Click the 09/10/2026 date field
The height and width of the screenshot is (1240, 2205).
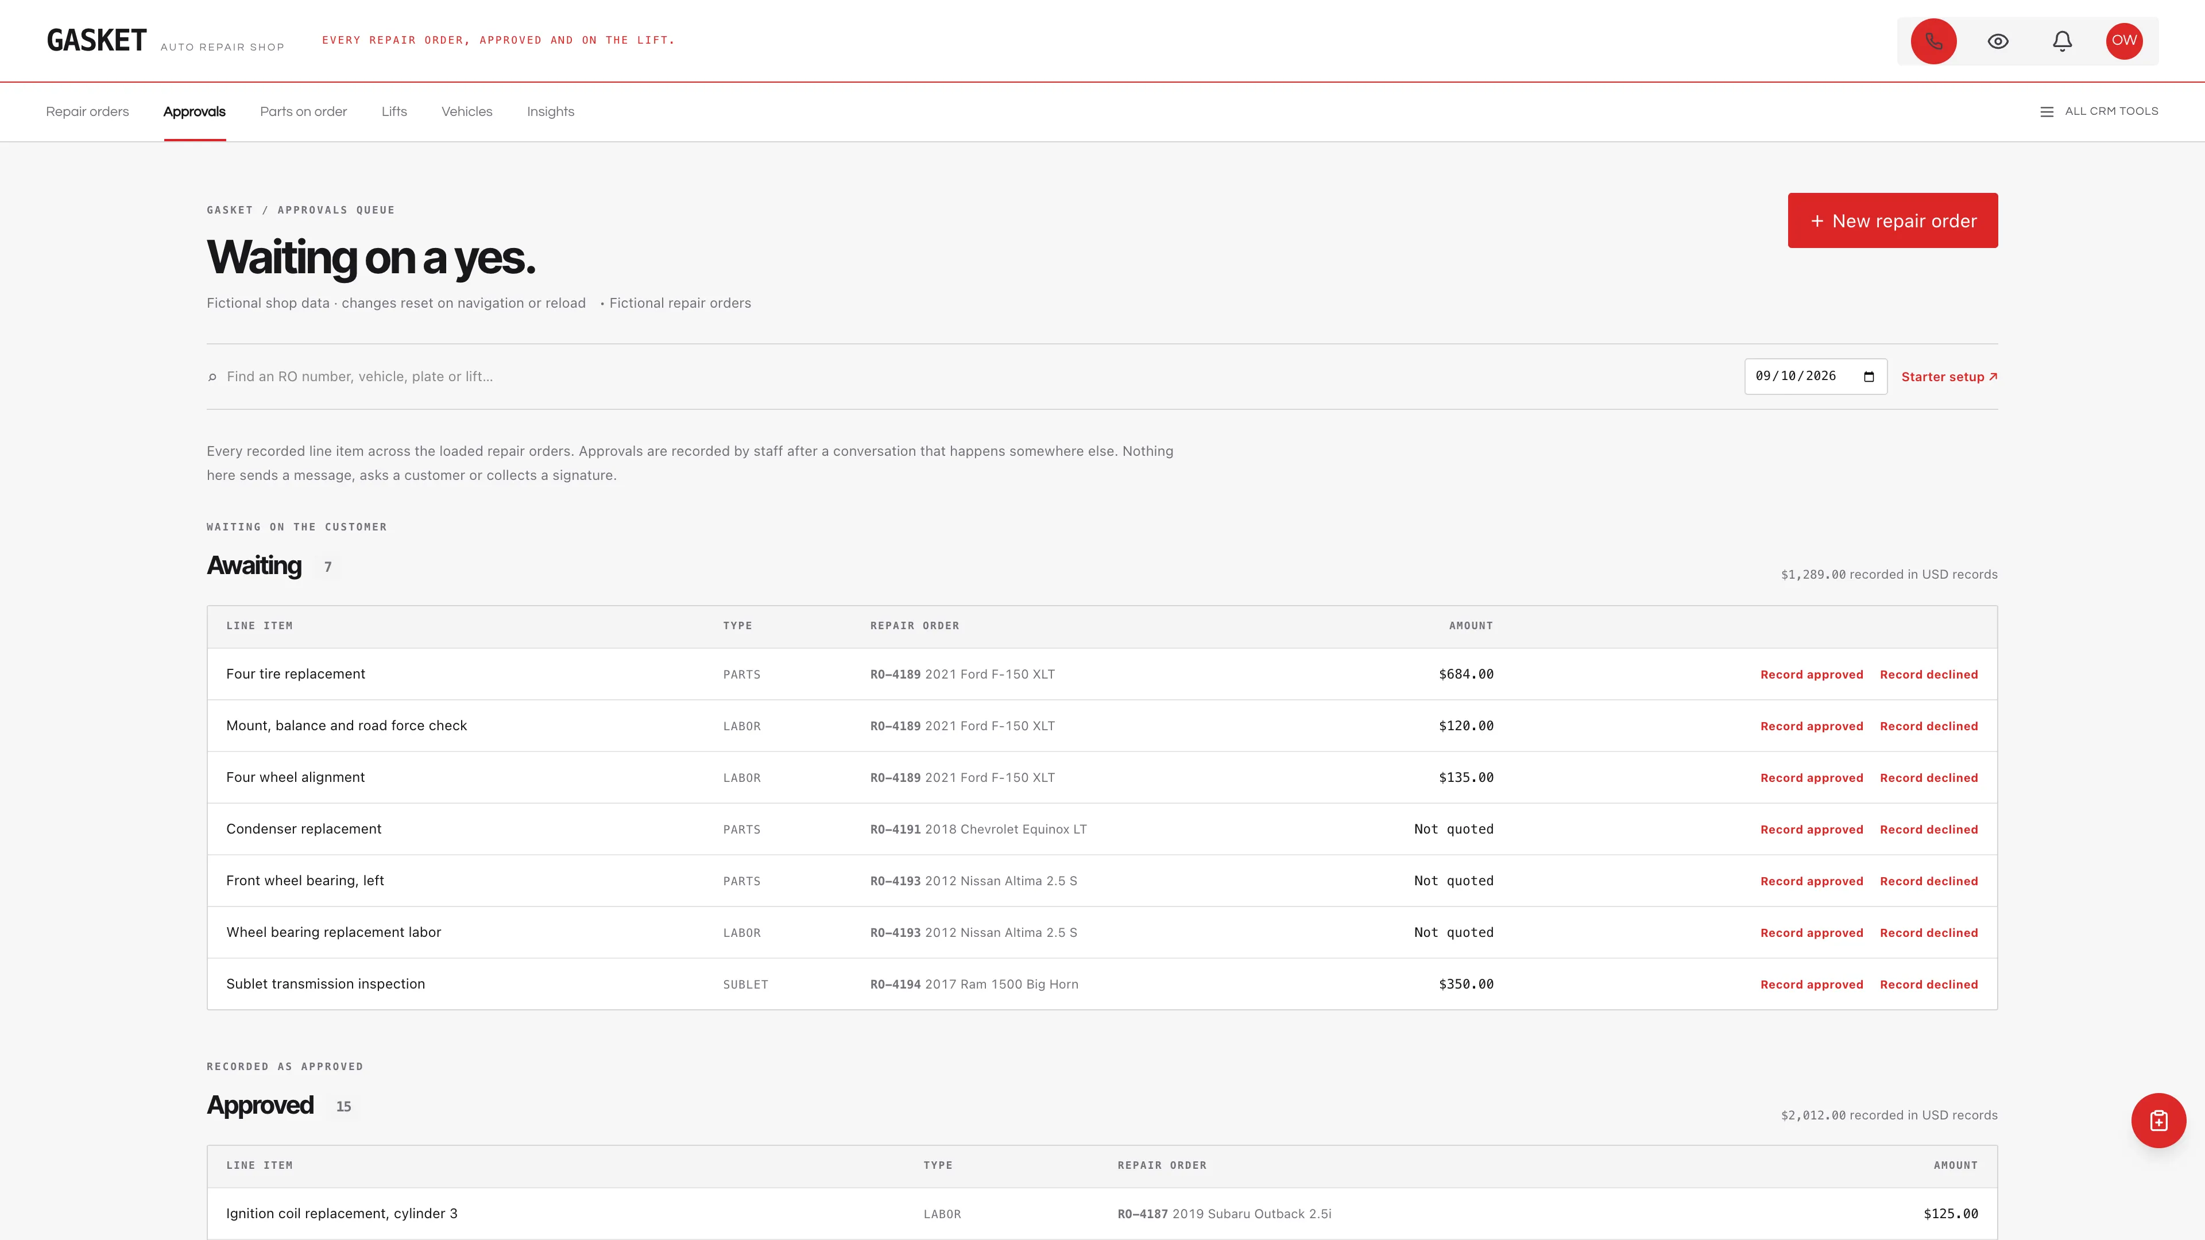pos(1816,377)
